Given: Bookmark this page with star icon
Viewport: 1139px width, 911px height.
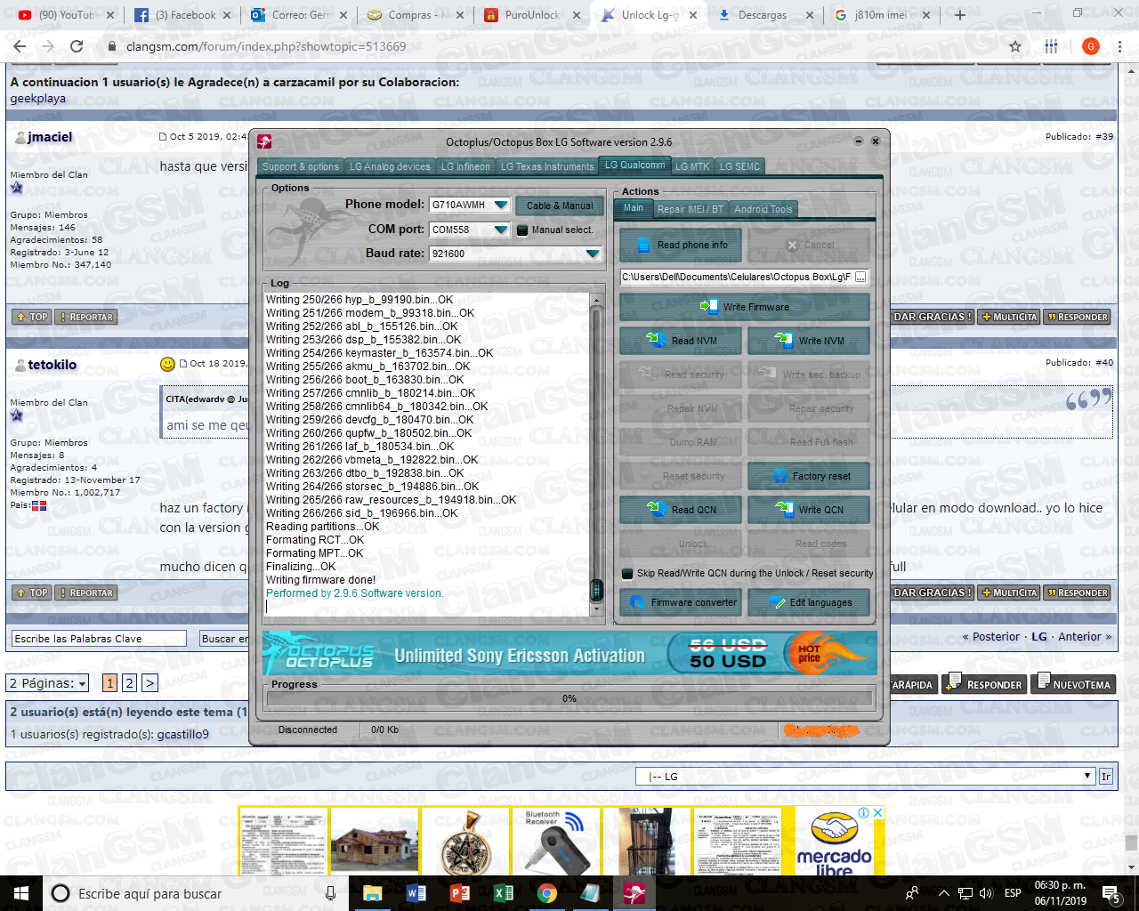Looking at the screenshot, I should [1015, 46].
